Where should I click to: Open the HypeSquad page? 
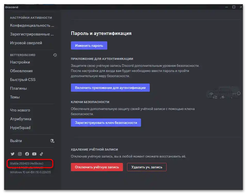coord(20,127)
